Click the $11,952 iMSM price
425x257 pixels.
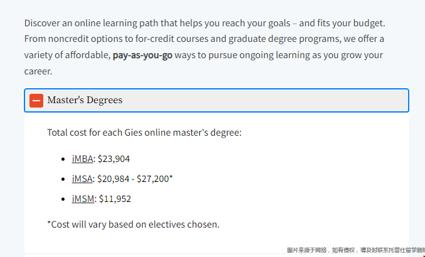click(x=115, y=199)
